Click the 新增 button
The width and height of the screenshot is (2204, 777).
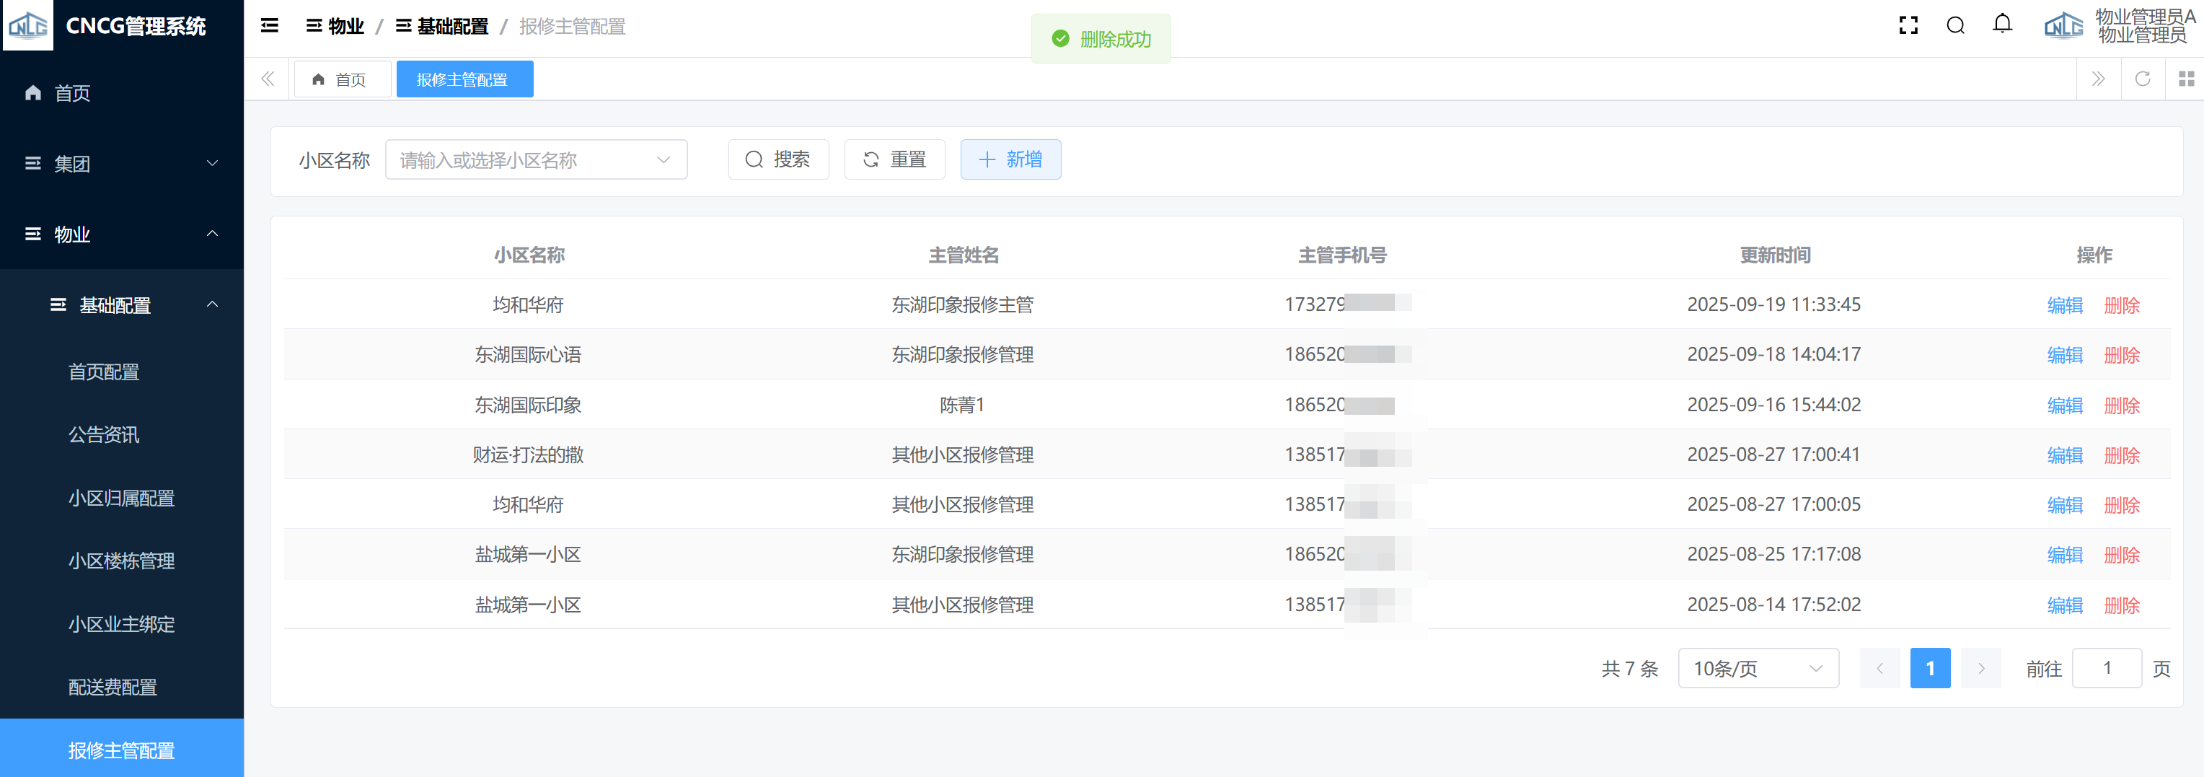pos(1010,160)
